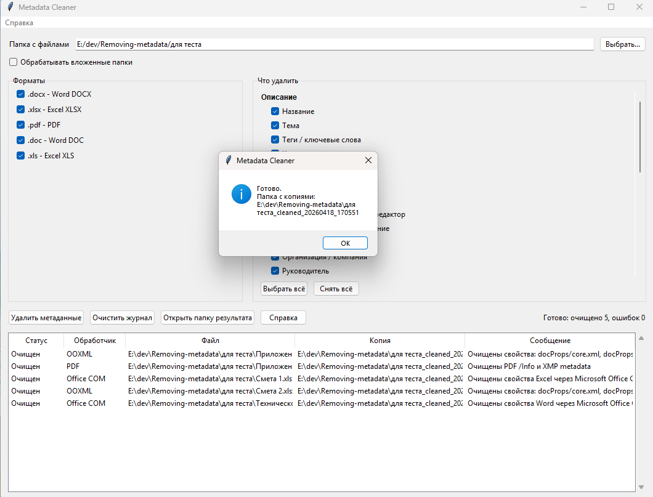
Task: Open the results folder via Открыть папку результата
Action: [207, 317]
